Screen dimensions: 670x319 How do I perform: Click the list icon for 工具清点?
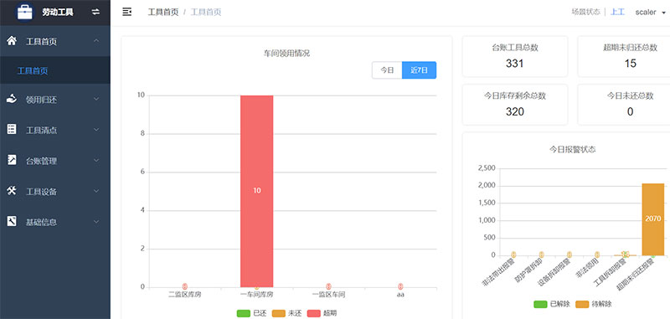[x=12, y=130]
